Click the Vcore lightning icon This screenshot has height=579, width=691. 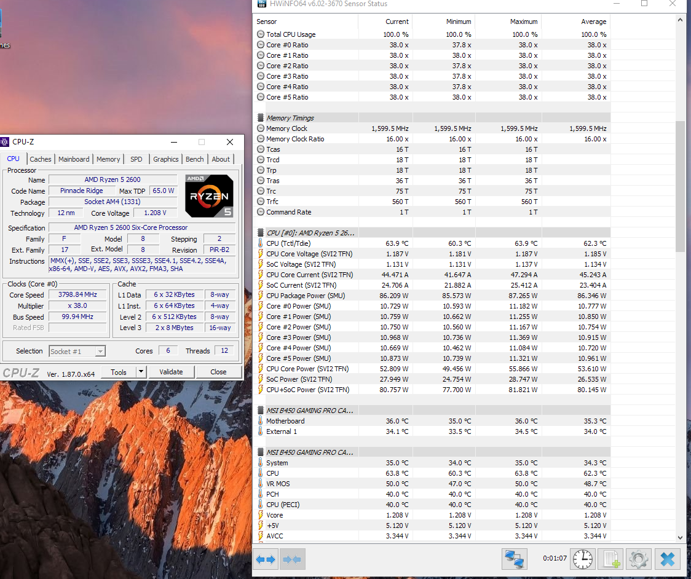[x=261, y=515]
